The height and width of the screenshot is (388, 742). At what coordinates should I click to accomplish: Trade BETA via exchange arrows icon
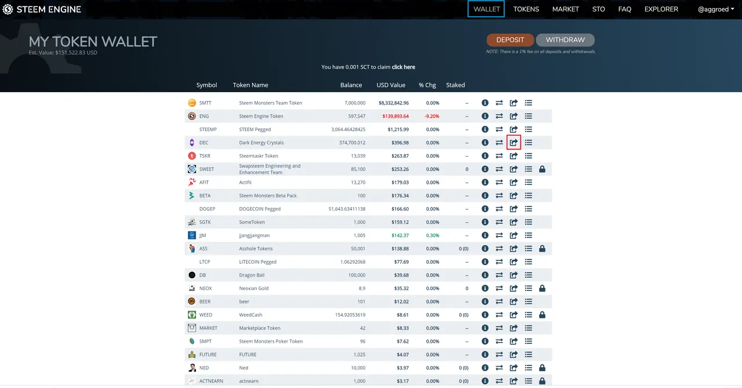[499, 195]
